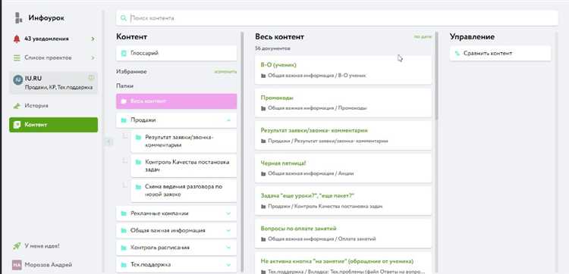
Task: Tick checkbox beside Схема ведения разговора folder
Action: click(x=125, y=185)
